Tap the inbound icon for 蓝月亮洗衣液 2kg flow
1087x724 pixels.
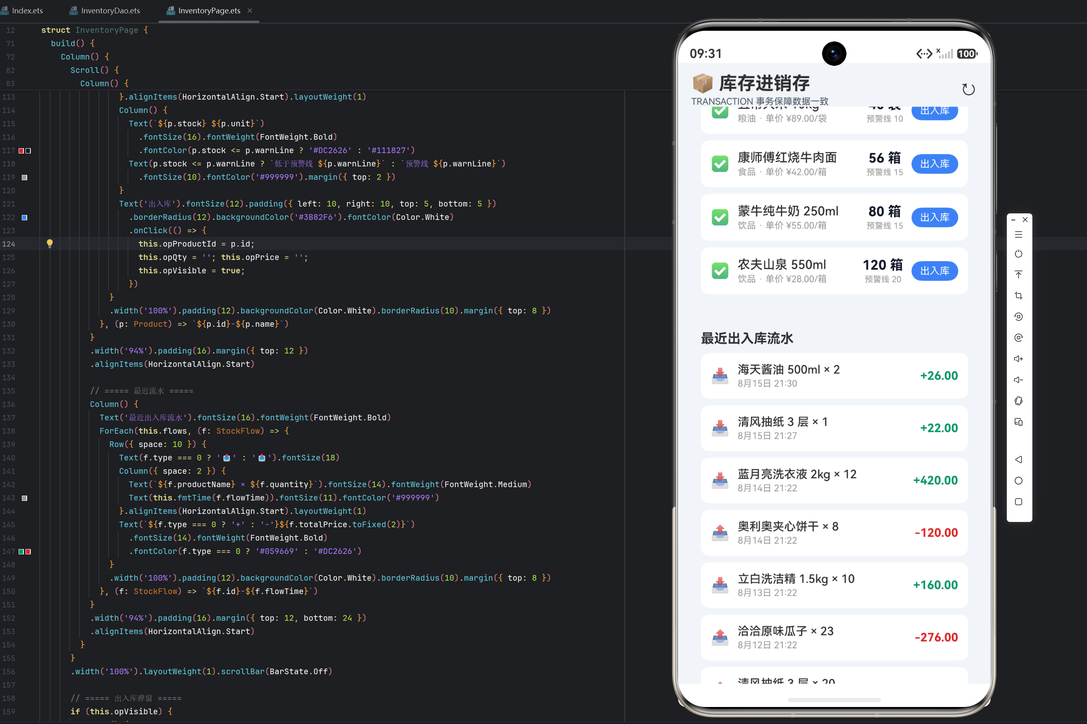tap(719, 481)
